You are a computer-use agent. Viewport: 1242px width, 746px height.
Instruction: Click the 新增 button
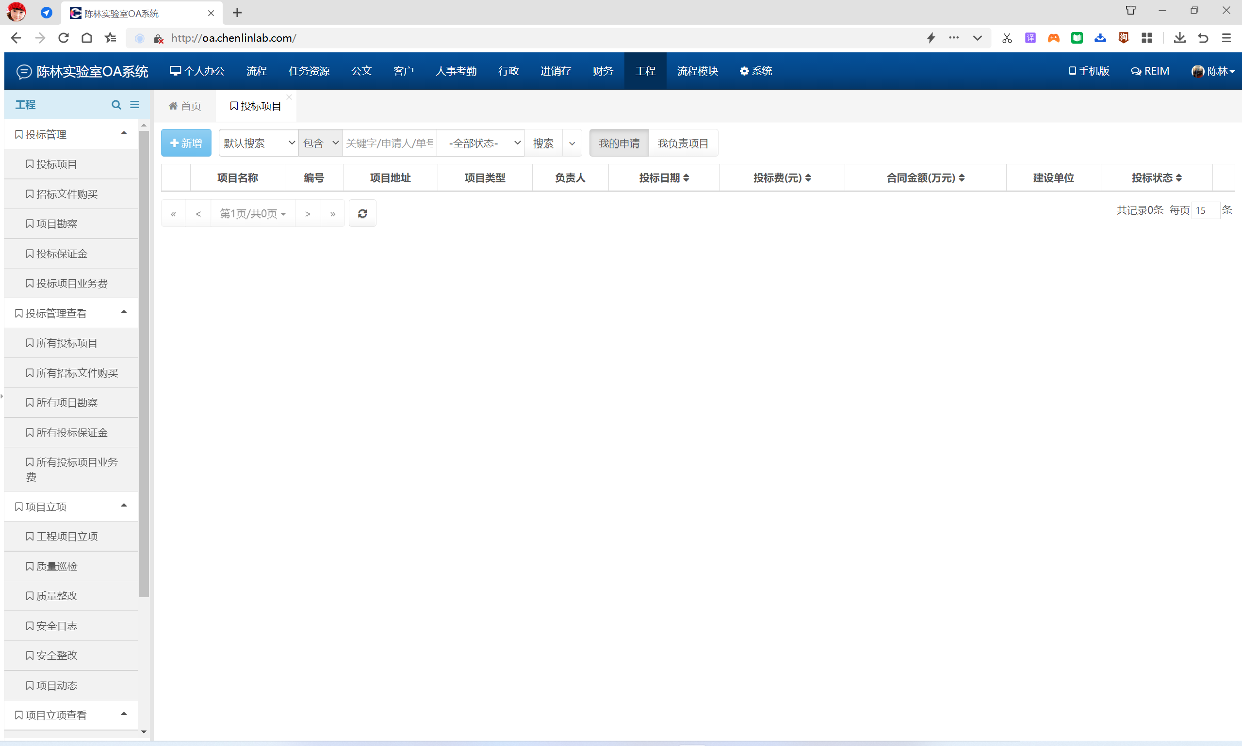pyautogui.click(x=186, y=143)
